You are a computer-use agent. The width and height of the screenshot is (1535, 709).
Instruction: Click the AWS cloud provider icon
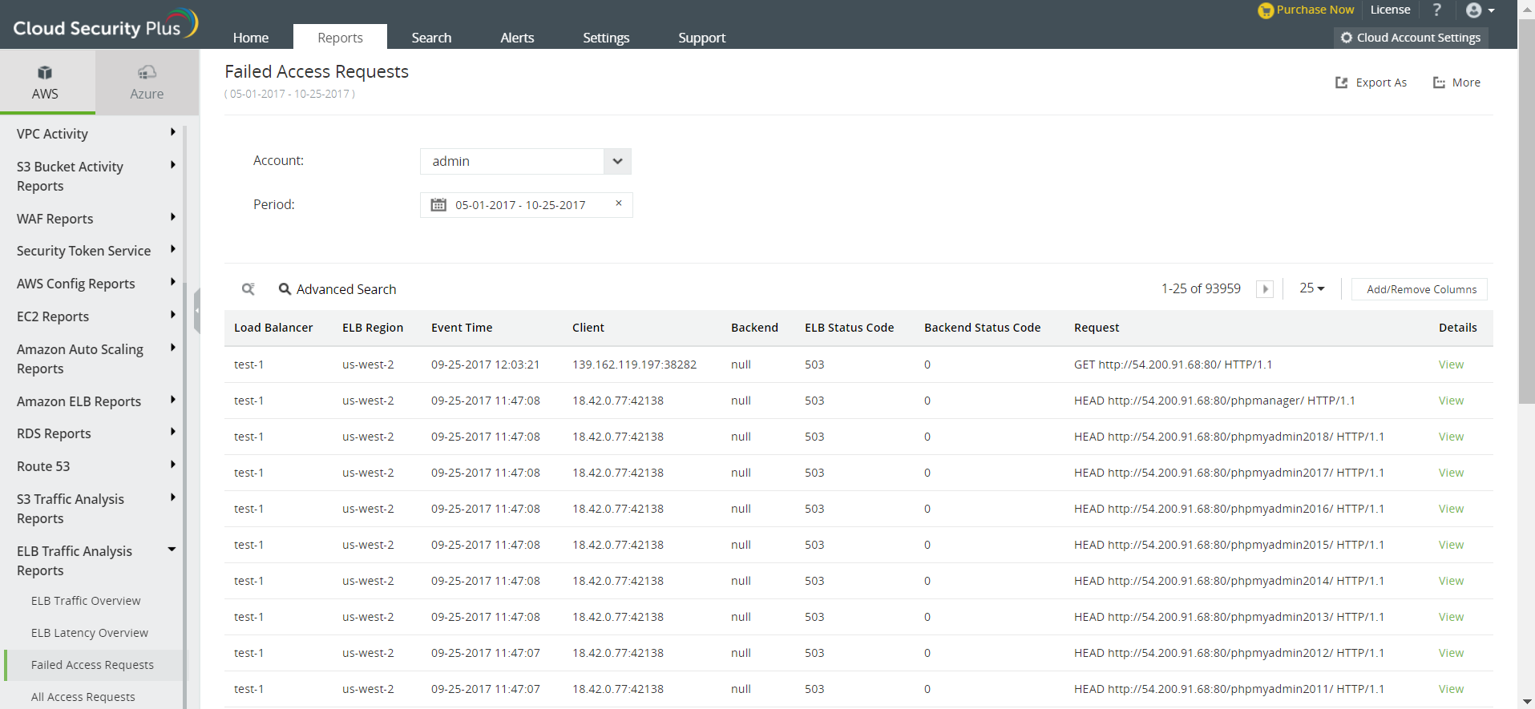click(45, 73)
